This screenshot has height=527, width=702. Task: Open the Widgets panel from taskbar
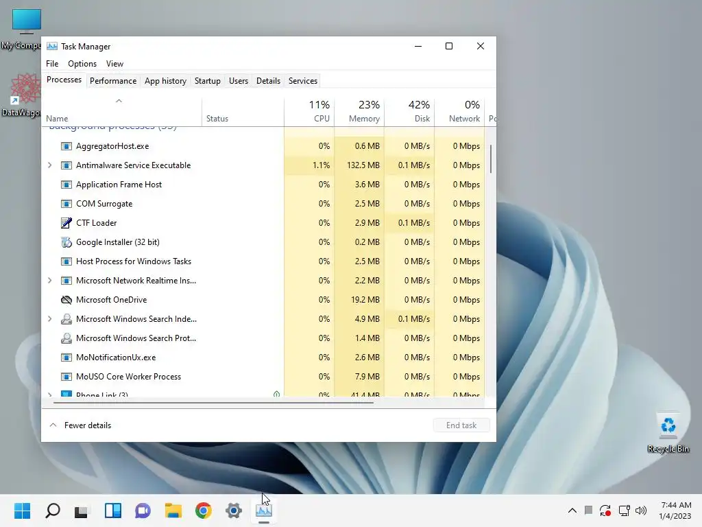pyautogui.click(x=113, y=511)
